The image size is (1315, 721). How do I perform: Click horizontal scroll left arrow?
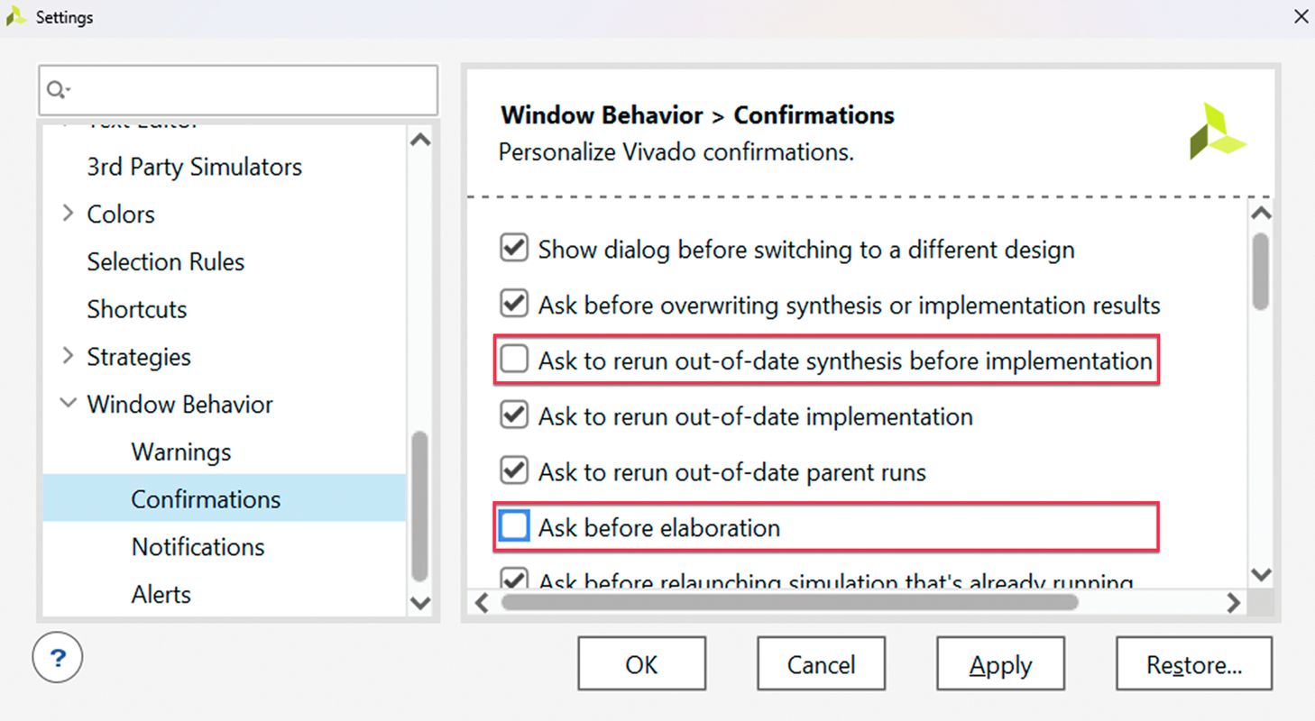click(482, 603)
